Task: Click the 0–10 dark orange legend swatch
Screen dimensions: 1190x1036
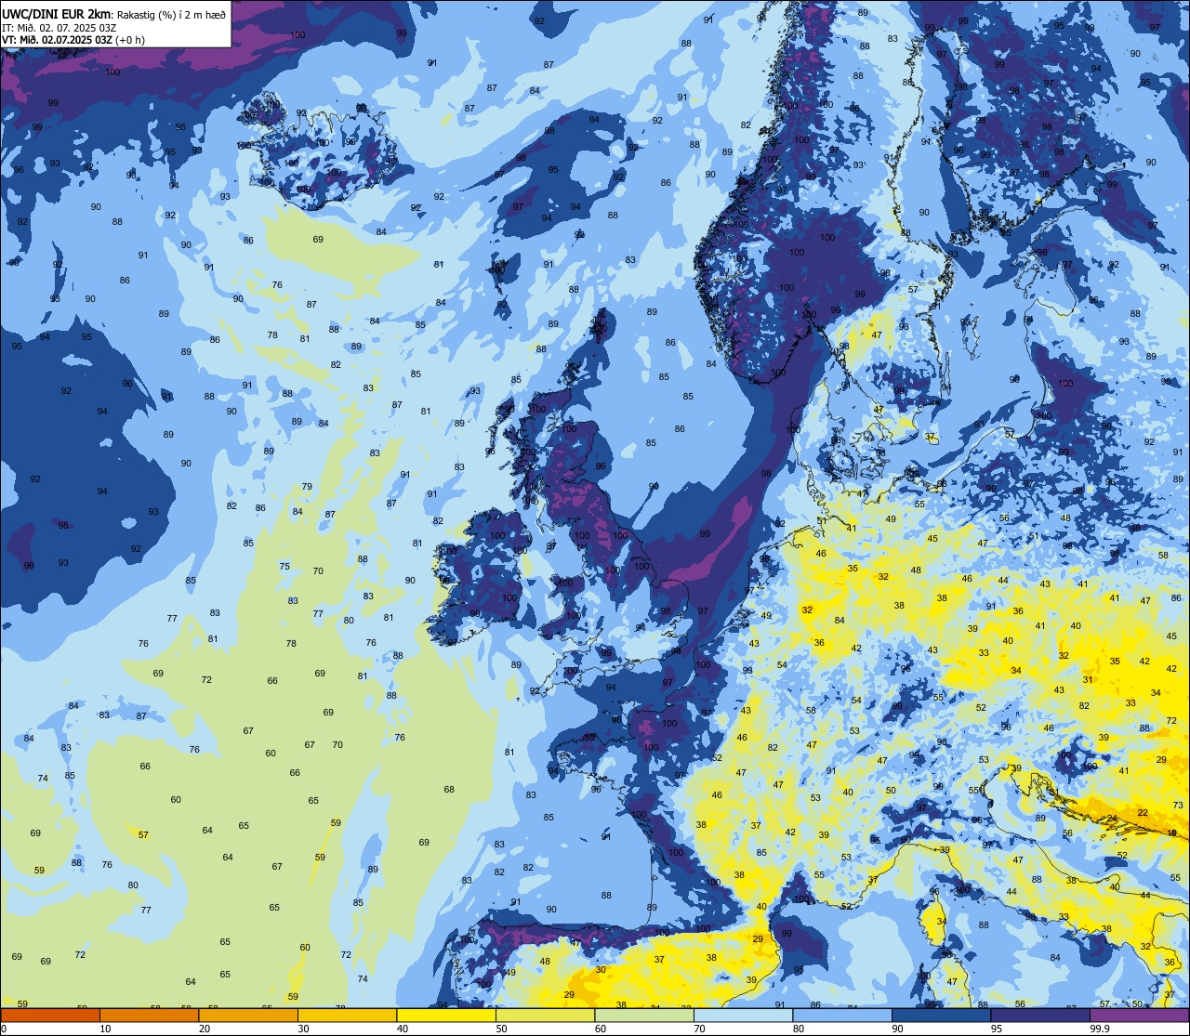Action: [x=50, y=1016]
